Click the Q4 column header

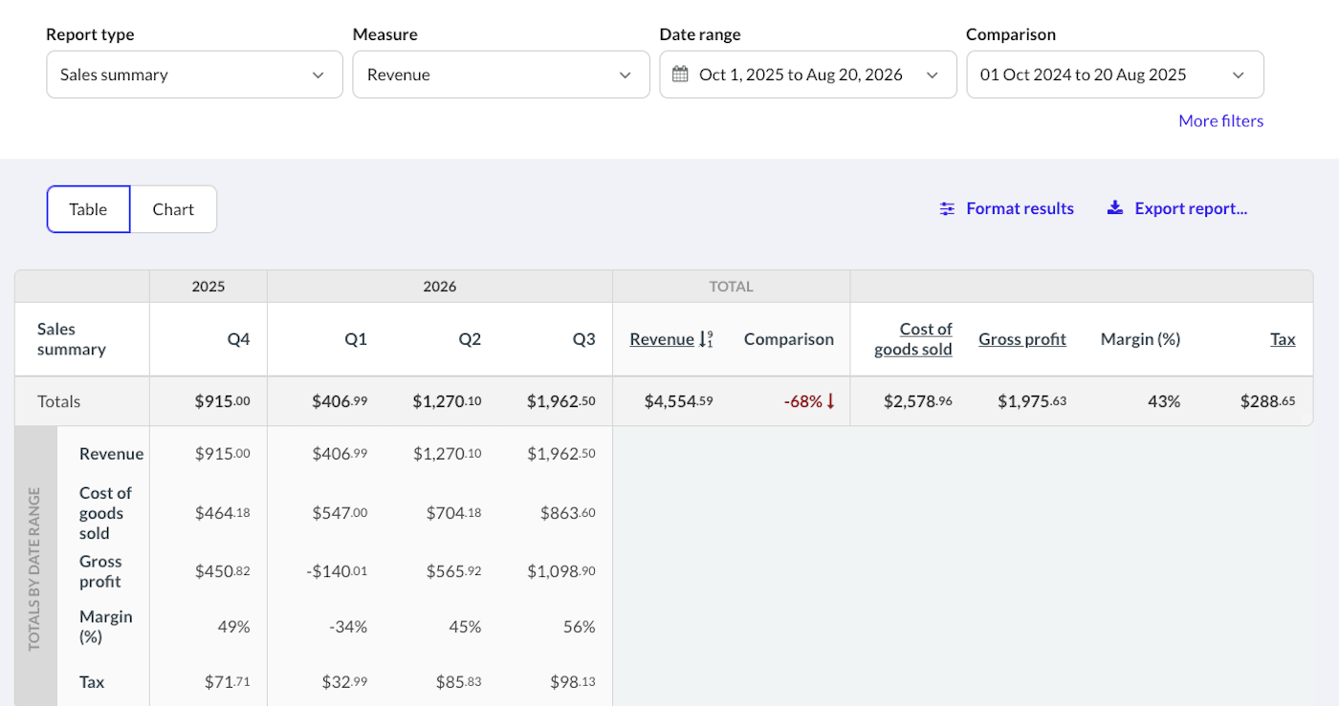tap(239, 339)
